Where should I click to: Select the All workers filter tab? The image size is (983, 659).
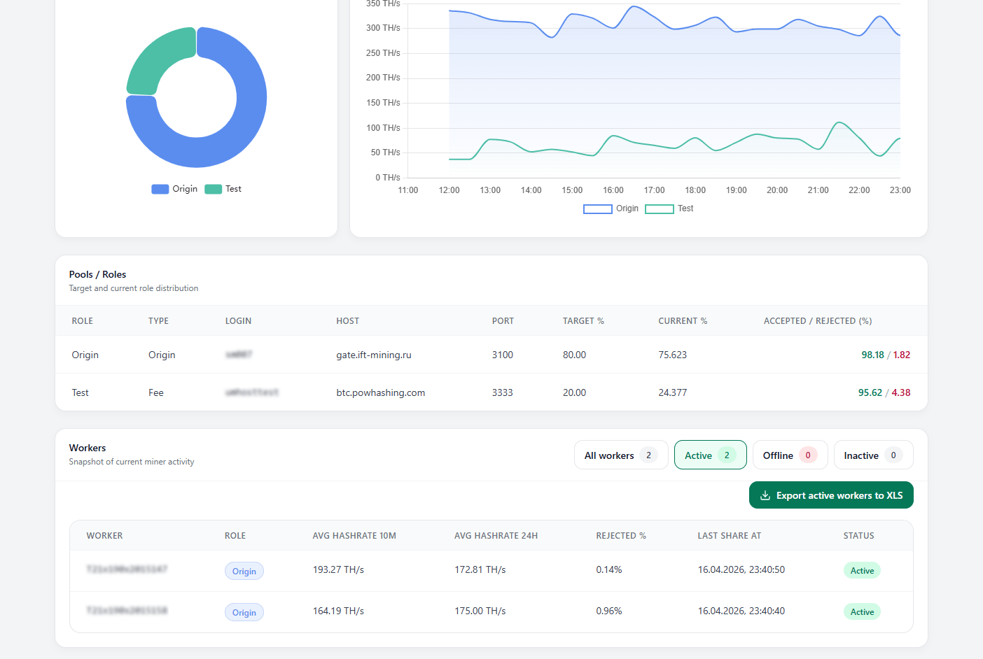tap(620, 455)
